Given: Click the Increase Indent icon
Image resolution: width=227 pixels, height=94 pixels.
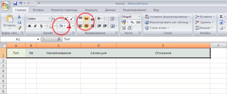Looking at the screenshot, I should pos(105,26).
